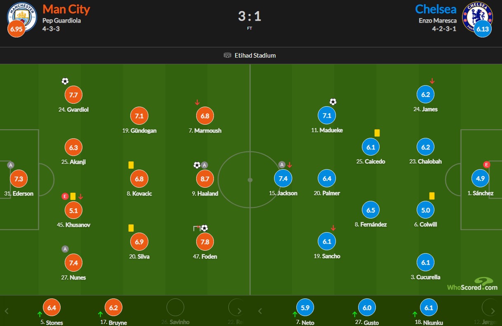The width and height of the screenshot is (502, 326).
Task: Open the Chelsea team name link
Action: (x=436, y=9)
